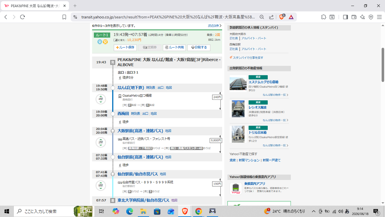Click the zoom-out magnifier icon in address bar
This screenshot has width=385, height=217.
click(x=262, y=17)
